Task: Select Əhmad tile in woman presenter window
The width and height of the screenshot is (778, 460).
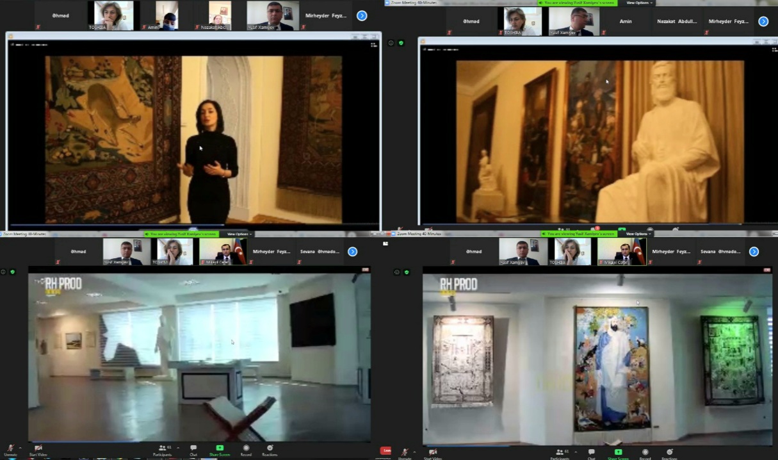Action: pos(60,15)
